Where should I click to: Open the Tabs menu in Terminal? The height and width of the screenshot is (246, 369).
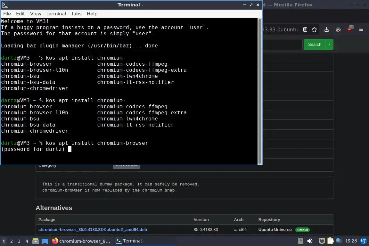[x=76, y=14]
